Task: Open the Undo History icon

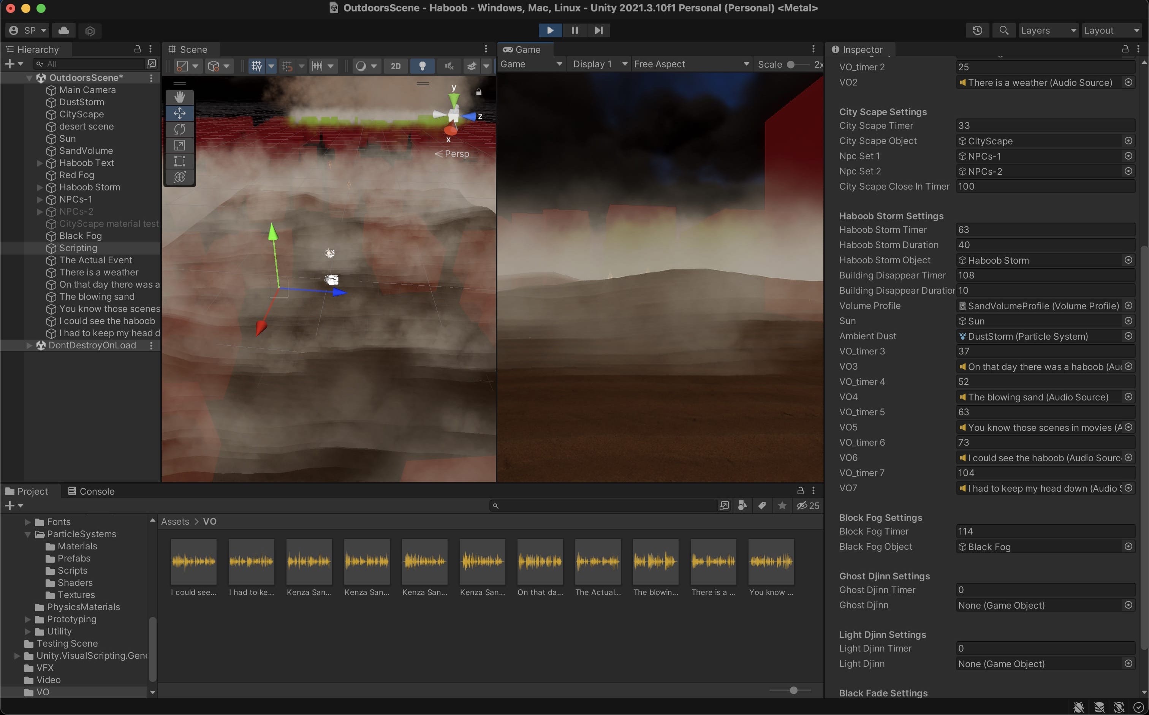Action: 977,30
